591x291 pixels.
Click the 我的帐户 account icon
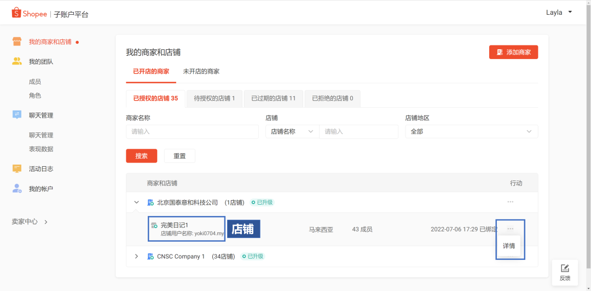17,189
